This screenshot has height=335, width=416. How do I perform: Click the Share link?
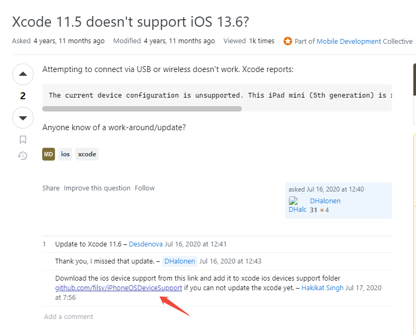point(51,188)
